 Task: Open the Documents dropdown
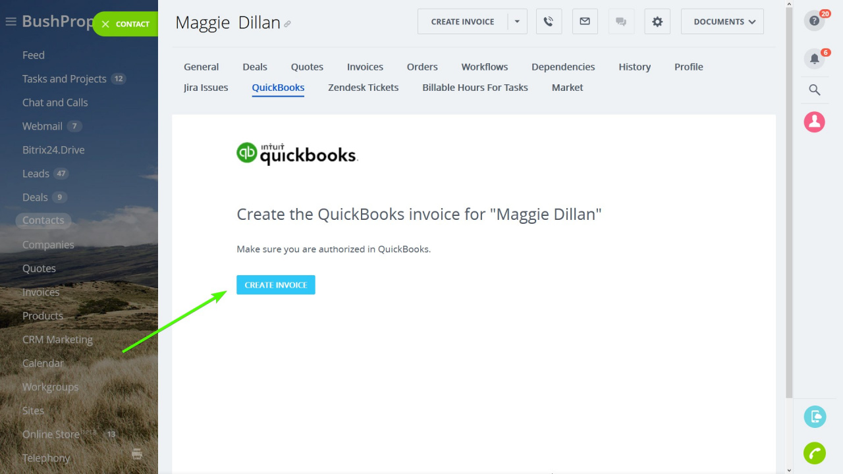(722, 22)
